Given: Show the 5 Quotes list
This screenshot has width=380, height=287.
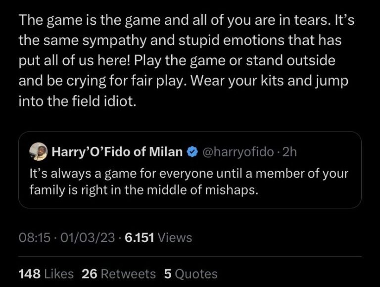Looking at the screenshot, I should [x=190, y=274].
